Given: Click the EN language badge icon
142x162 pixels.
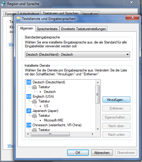Looking at the screenshot, I should pyautogui.click(x=29, y=96).
